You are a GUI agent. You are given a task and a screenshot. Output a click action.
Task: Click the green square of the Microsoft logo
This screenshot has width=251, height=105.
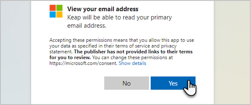tap(59, 8)
